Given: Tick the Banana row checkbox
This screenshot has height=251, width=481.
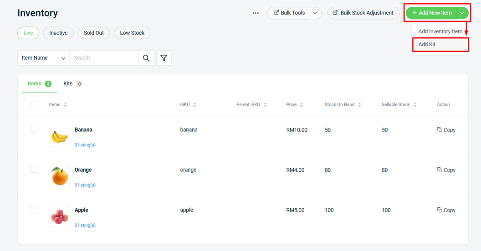Looking at the screenshot, I should pyautogui.click(x=34, y=129).
